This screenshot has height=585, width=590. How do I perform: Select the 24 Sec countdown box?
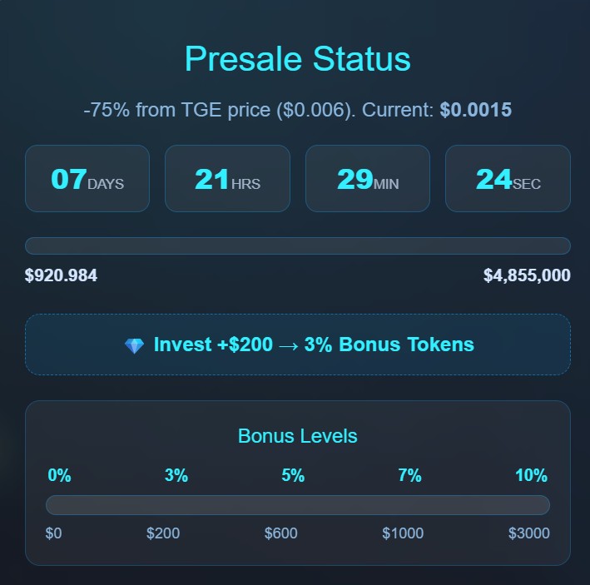pos(508,178)
